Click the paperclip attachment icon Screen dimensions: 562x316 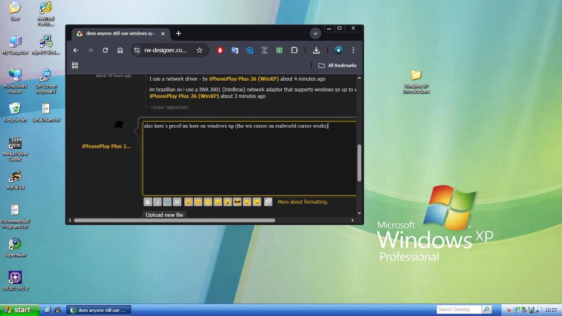tap(268, 202)
